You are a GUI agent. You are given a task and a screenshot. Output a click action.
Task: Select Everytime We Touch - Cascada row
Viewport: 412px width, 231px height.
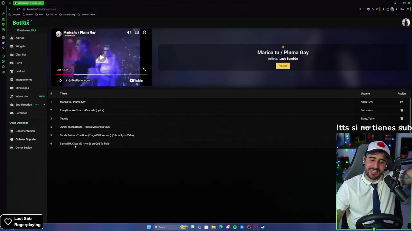point(230,110)
